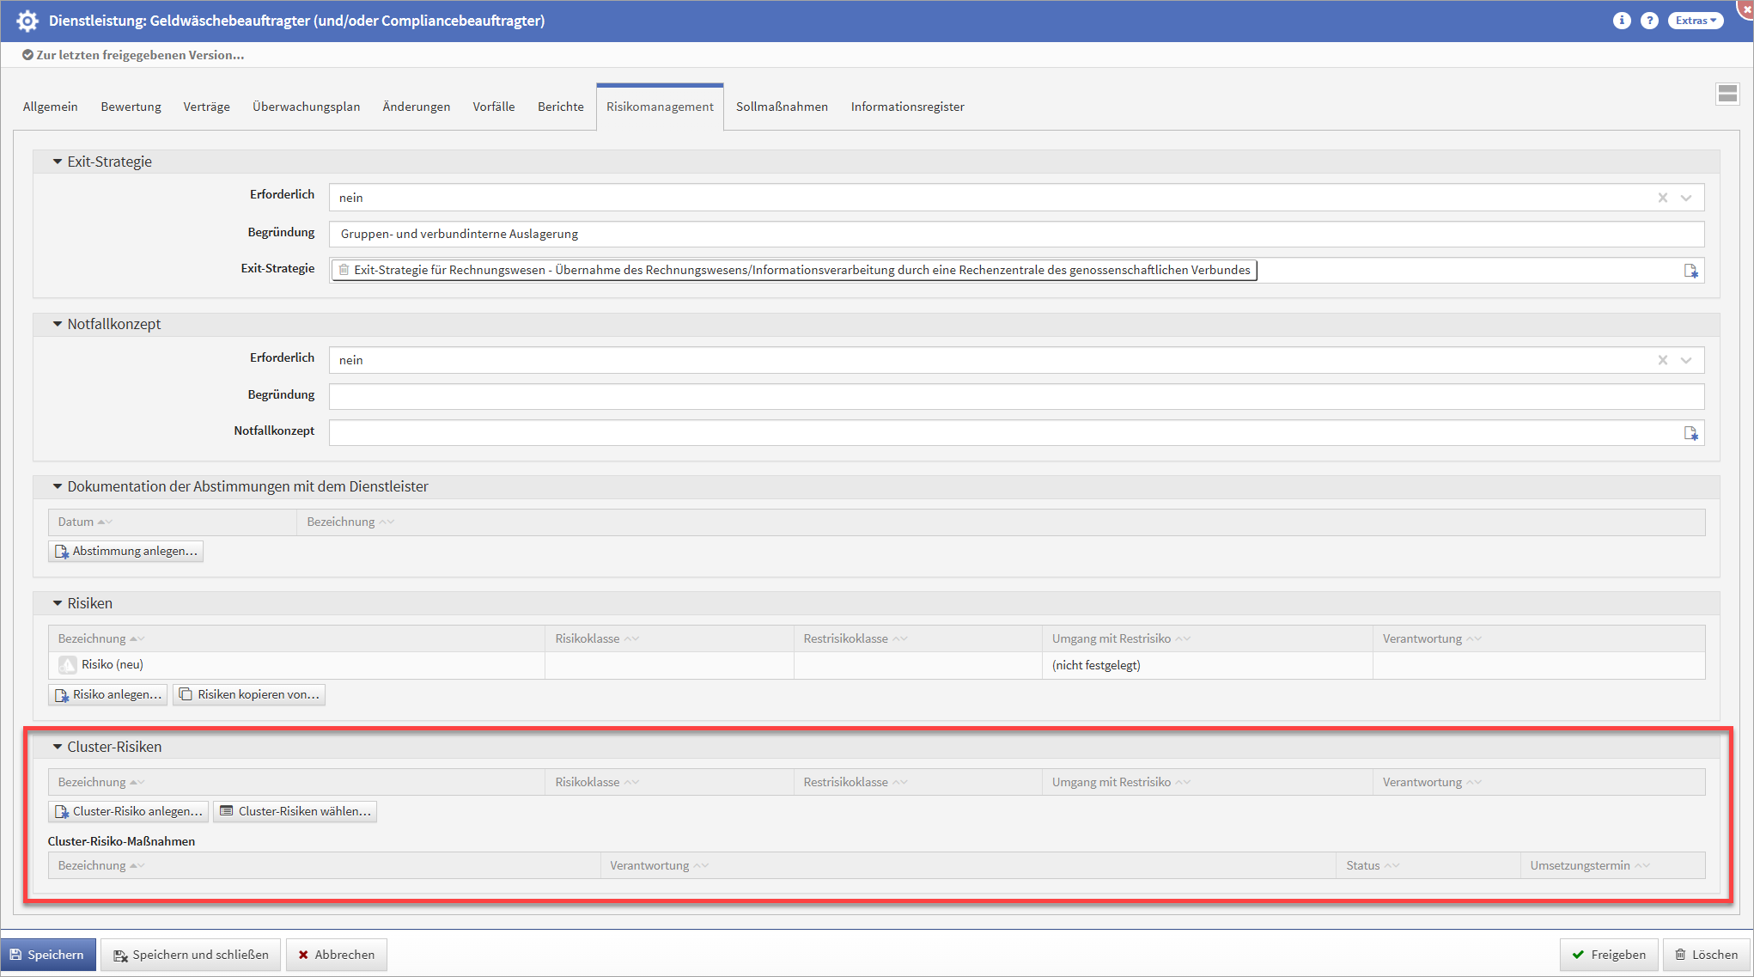Click the settings gear icon in header
The width and height of the screenshot is (1754, 977).
pos(27,21)
